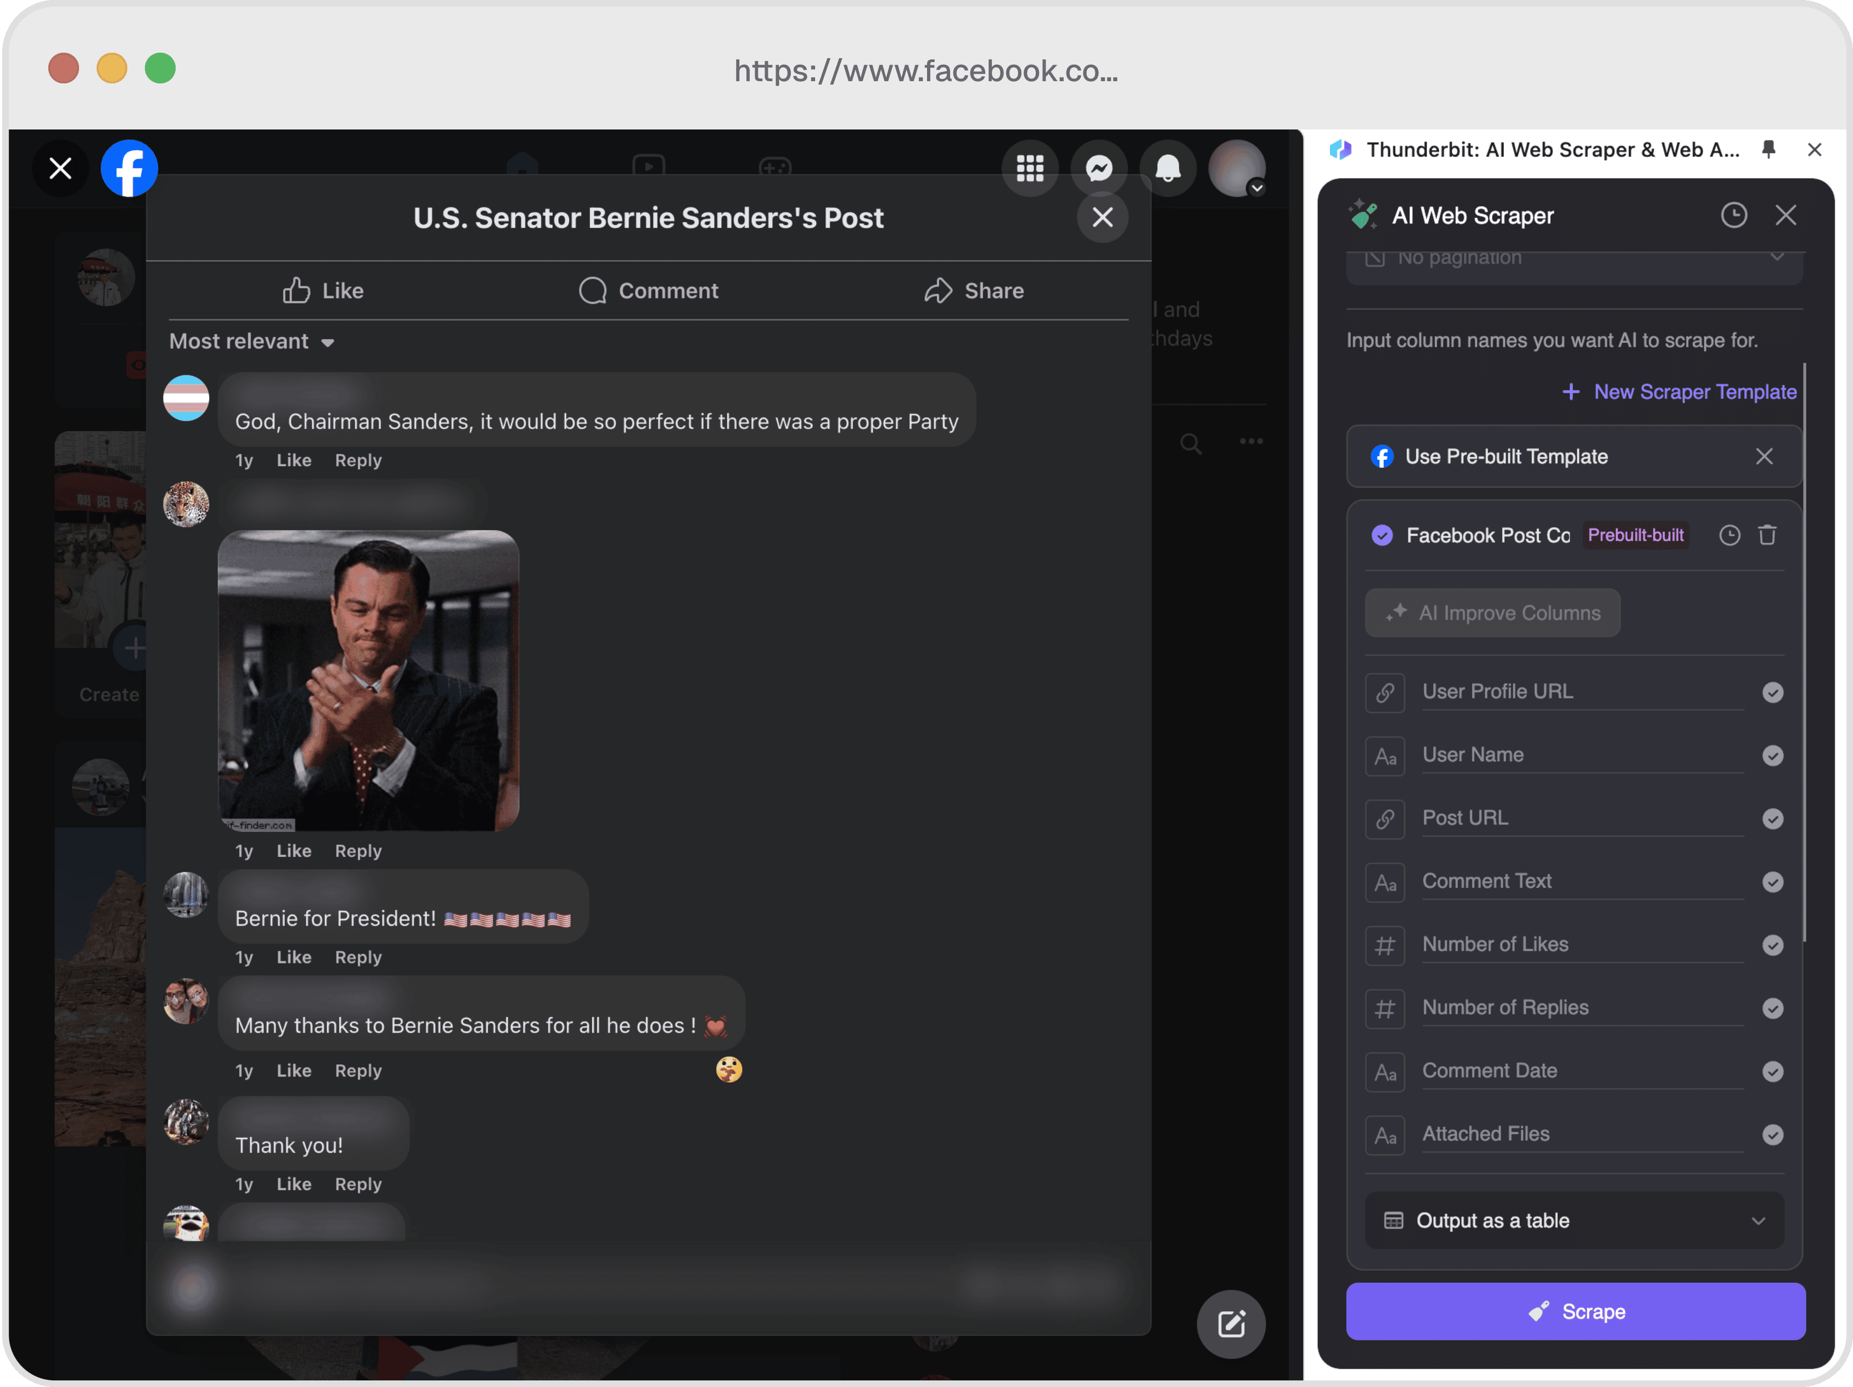Click AI Improve Columns button
1853x1387 pixels.
[x=1492, y=613]
